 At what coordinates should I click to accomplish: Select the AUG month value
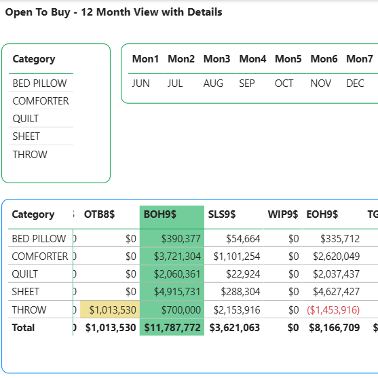pyautogui.click(x=213, y=83)
